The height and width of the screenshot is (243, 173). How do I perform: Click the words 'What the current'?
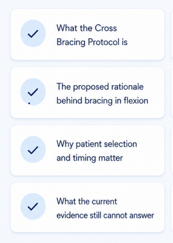87,201
